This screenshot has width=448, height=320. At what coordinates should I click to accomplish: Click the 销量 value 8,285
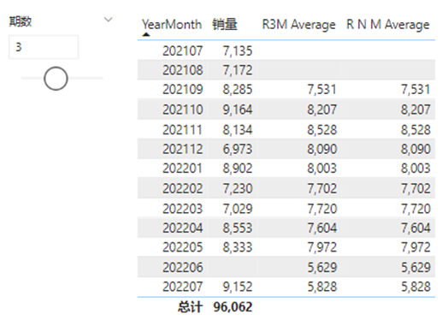238,90
